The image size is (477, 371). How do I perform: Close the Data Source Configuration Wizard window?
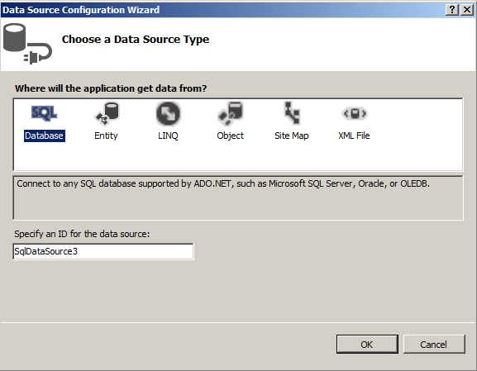(467, 10)
